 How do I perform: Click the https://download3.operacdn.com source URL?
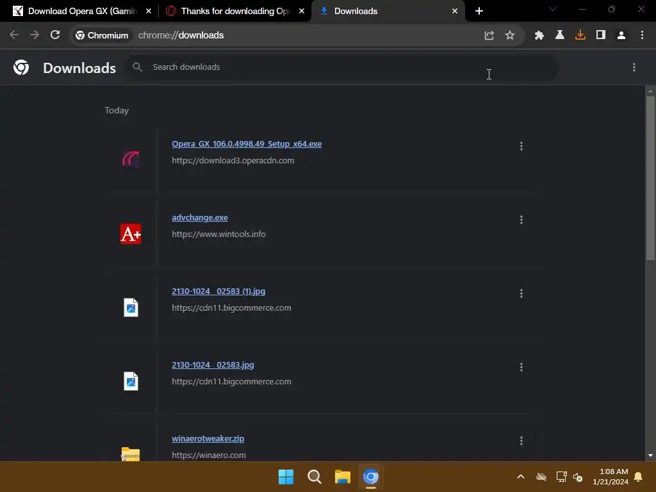233,161
